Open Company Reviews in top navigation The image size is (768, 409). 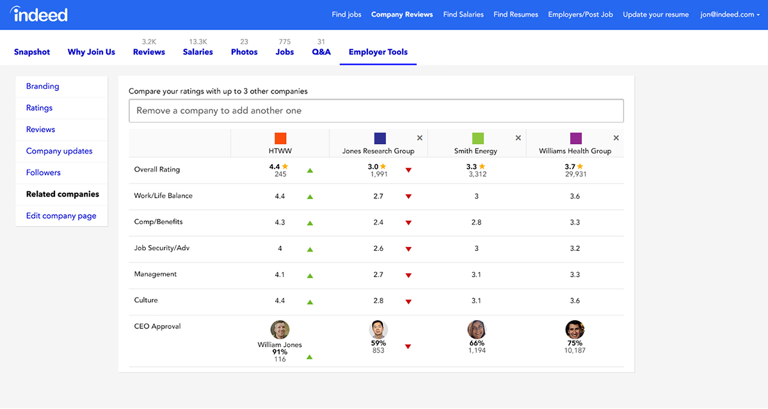(x=402, y=14)
